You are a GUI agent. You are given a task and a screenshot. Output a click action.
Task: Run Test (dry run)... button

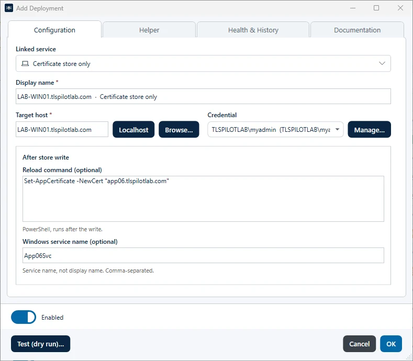40,344
